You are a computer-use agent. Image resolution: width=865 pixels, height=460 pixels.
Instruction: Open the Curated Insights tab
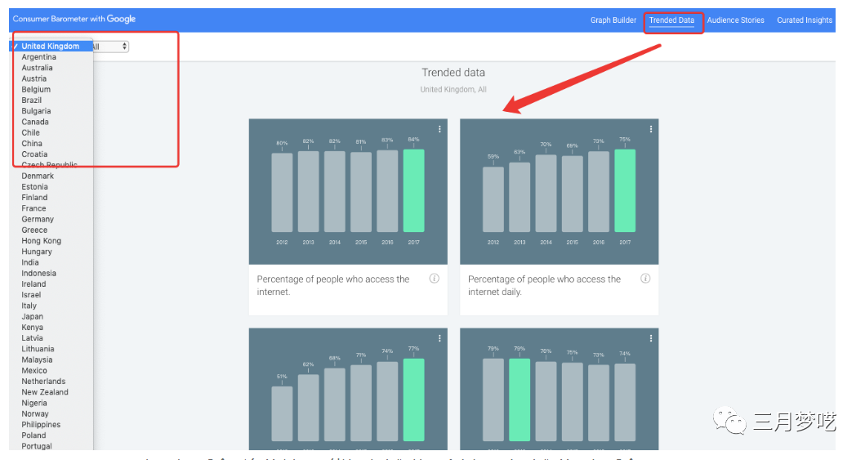pos(805,20)
